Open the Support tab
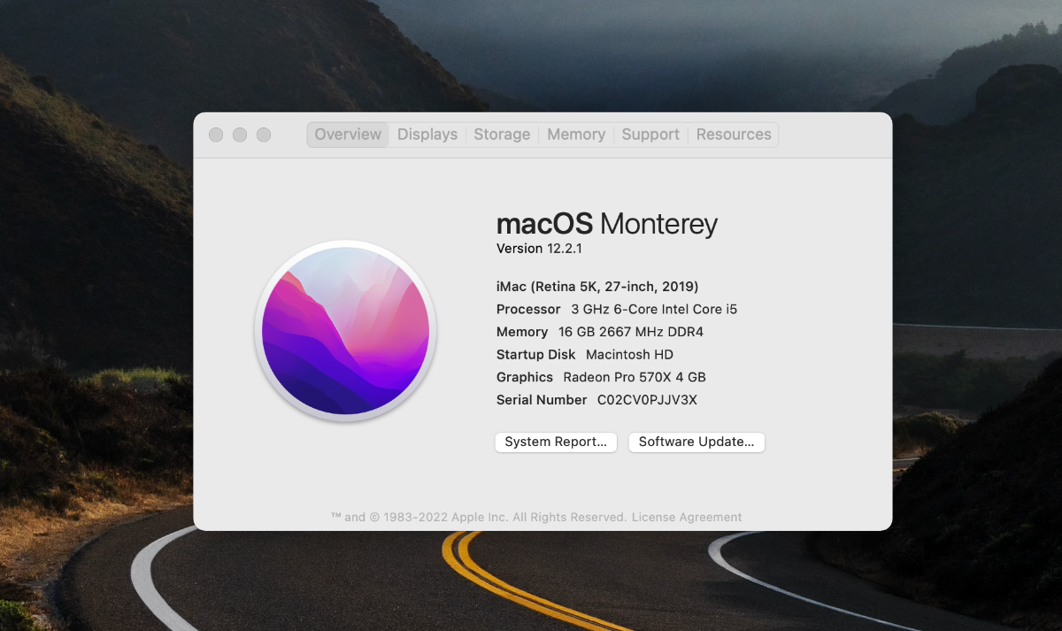Image resolution: width=1062 pixels, height=631 pixels. (x=650, y=135)
